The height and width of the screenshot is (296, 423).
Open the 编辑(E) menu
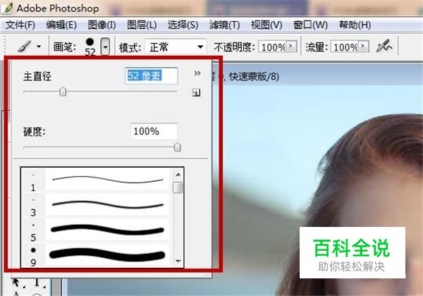(x=61, y=25)
